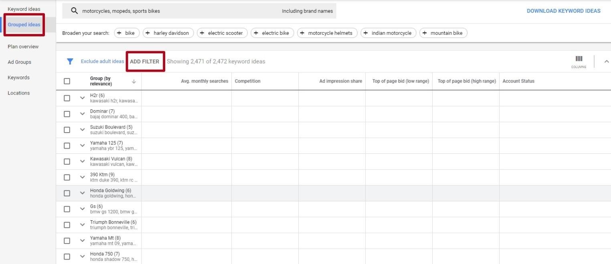The image size is (611, 264).
Task: Expand the Honda Goldwing group
Action: point(82,193)
